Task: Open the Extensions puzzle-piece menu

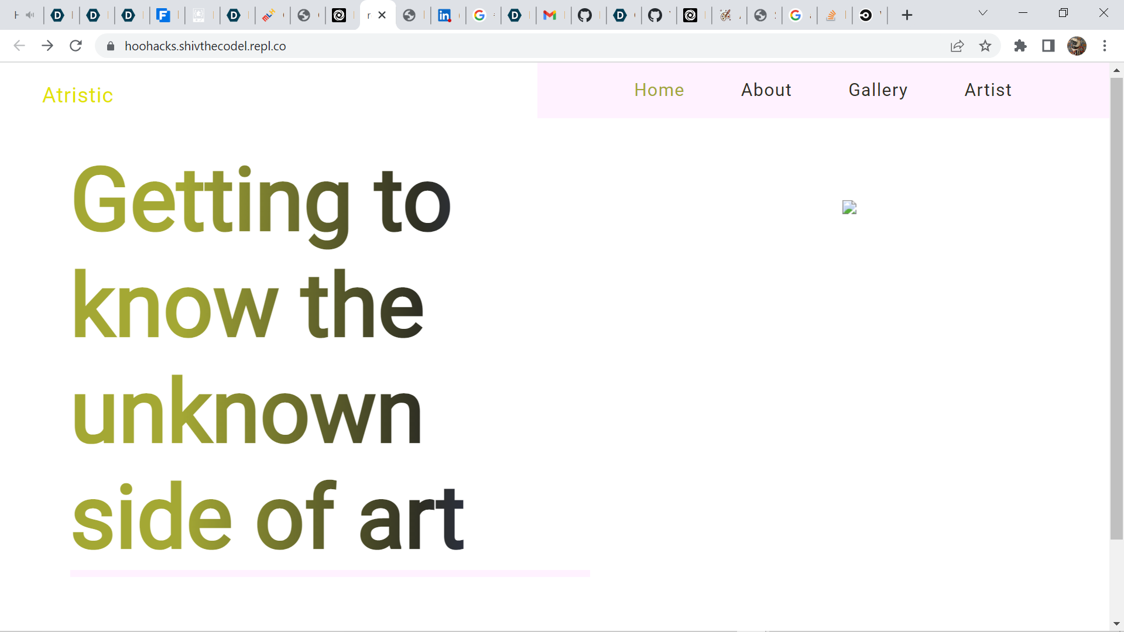Action: pyautogui.click(x=1020, y=46)
